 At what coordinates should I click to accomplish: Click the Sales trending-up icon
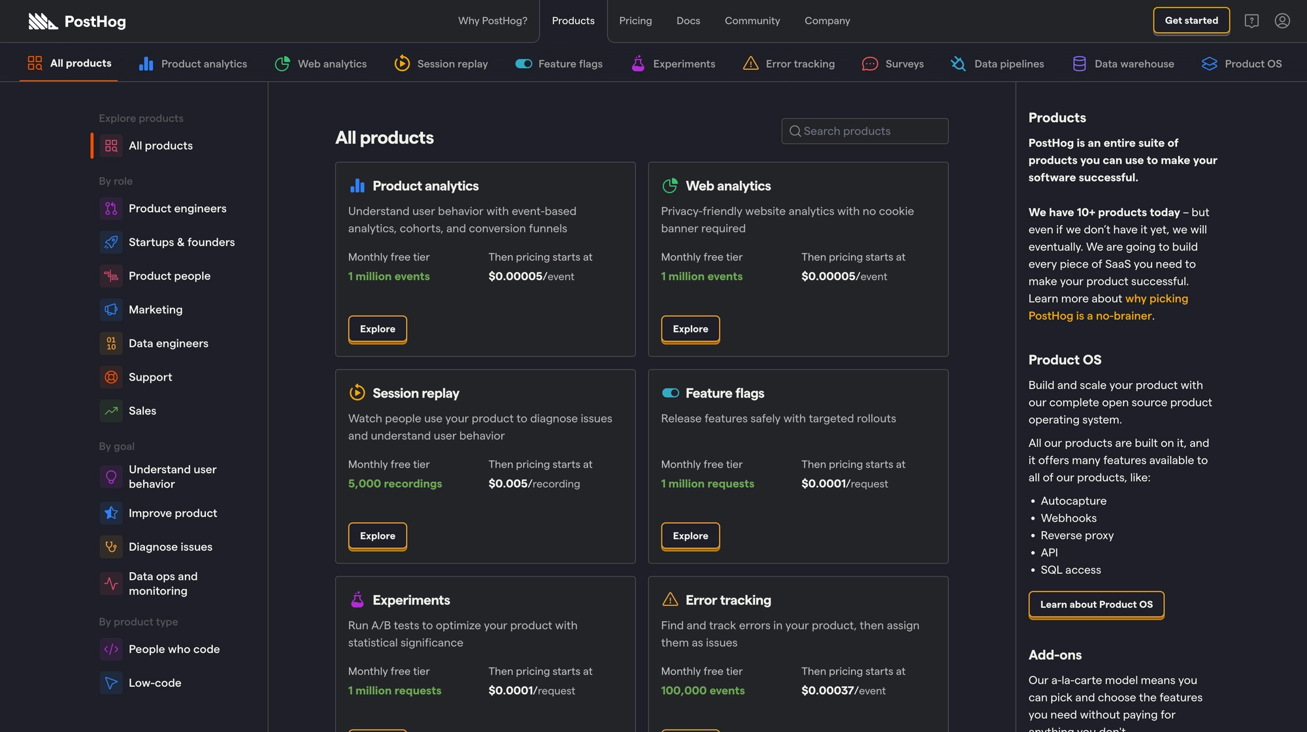(x=111, y=411)
